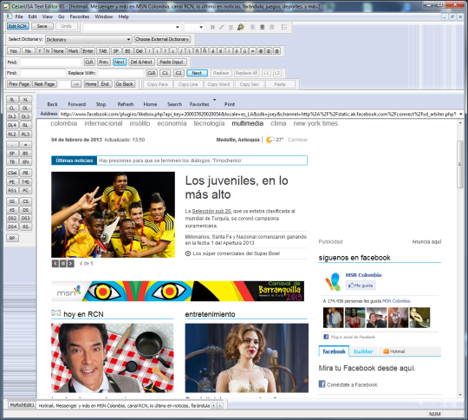This screenshot has height=420, width=468.
Task: Click the first Find input field
Action: [51, 62]
